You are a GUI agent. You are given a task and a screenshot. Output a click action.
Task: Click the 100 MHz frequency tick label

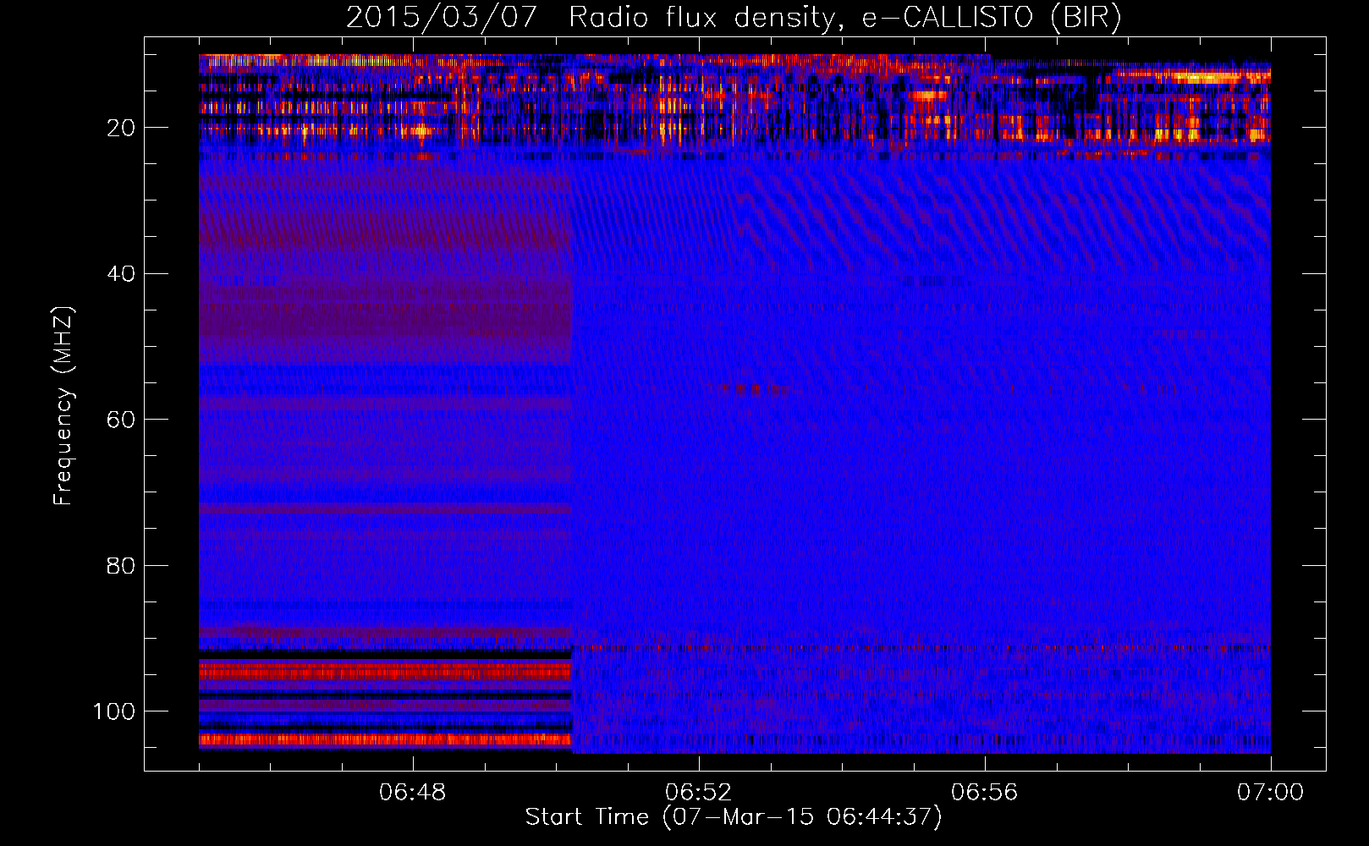pyautogui.click(x=115, y=711)
